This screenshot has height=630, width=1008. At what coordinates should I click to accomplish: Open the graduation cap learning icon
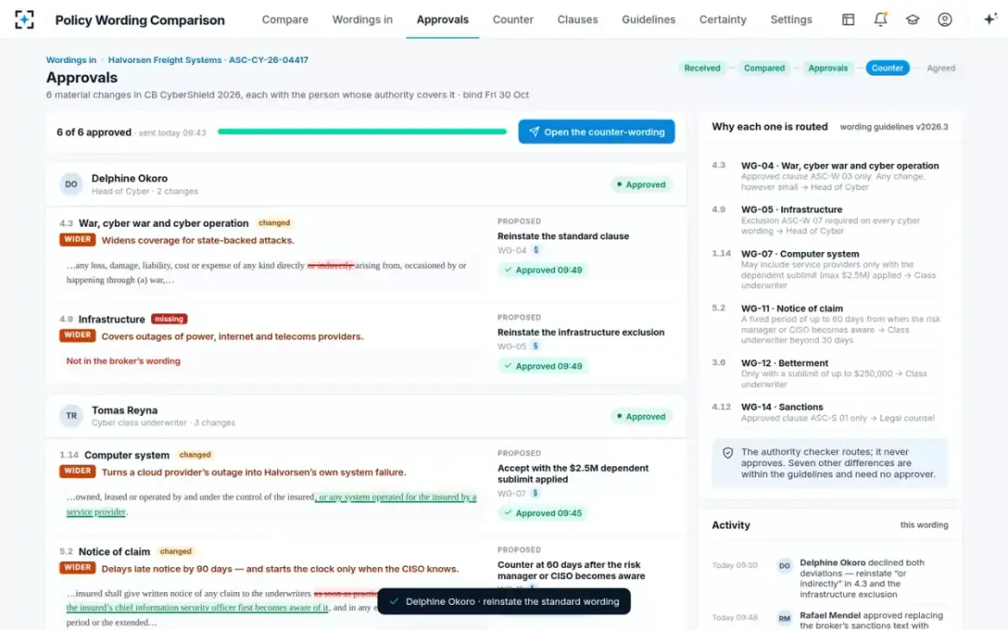[x=912, y=19]
